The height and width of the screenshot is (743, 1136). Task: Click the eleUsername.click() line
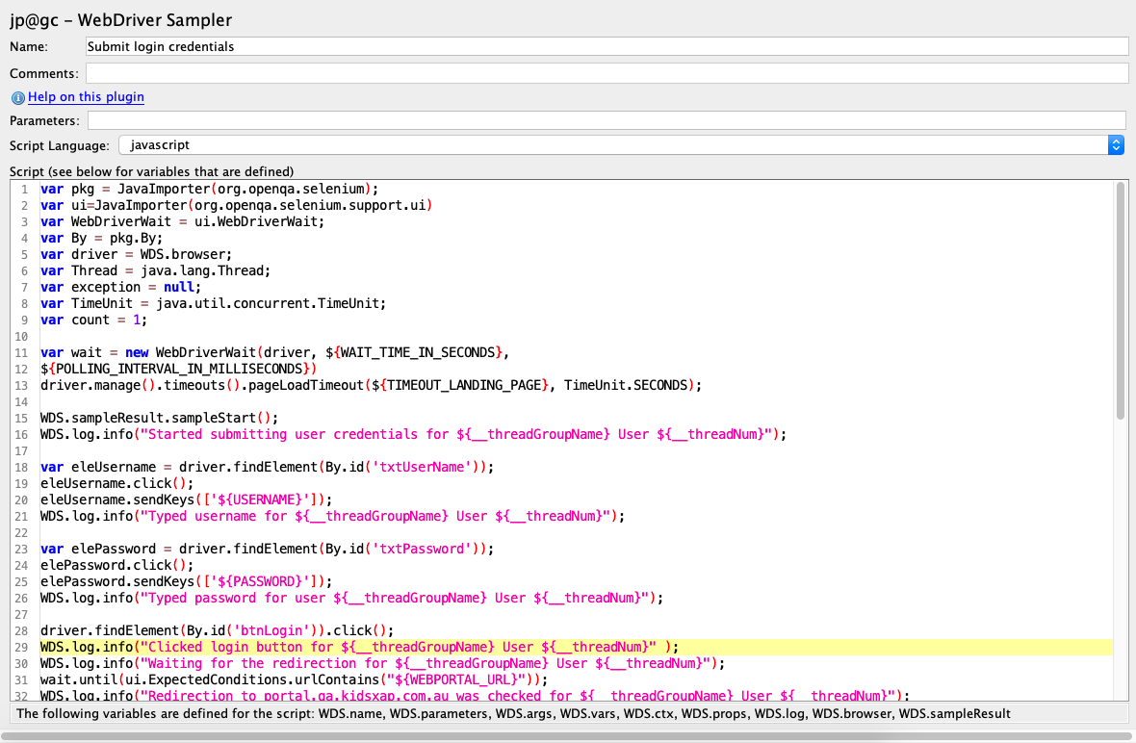(x=116, y=484)
